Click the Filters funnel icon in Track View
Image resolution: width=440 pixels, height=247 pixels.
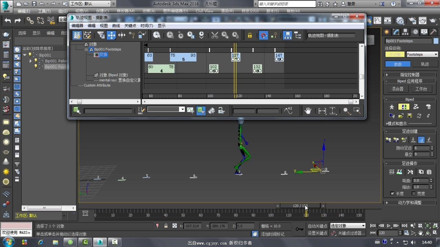click(101, 35)
